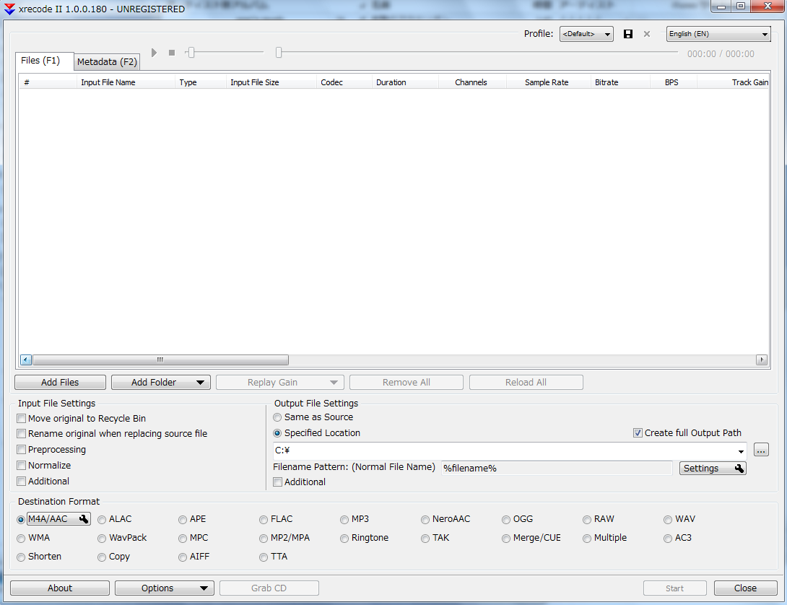Viewport: 787px width, 605px height.
Task: Open M4A/AAC wrench settings icon
Action: pos(84,518)
